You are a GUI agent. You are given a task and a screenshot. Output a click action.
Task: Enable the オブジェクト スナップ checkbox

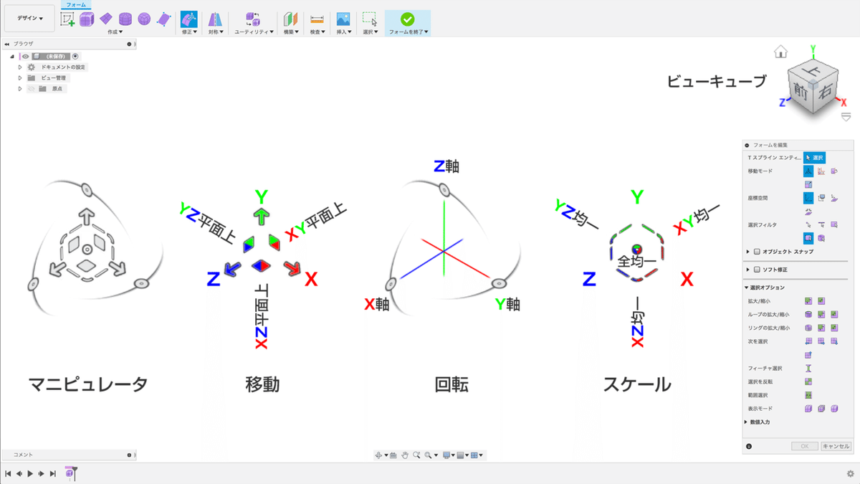(x=757, y=252)
